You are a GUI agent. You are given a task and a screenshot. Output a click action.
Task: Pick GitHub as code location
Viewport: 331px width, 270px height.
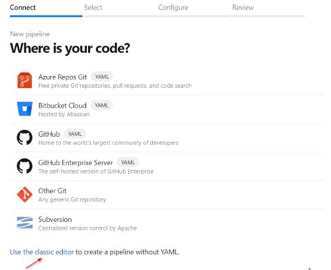[167, 137]
